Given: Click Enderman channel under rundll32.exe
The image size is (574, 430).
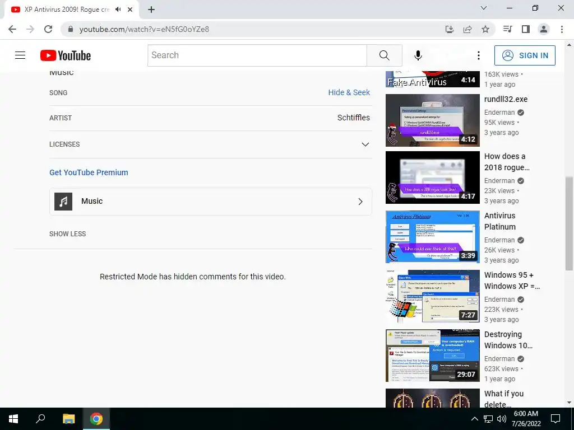Looking at the screenshot, I should tap(499, 113).
